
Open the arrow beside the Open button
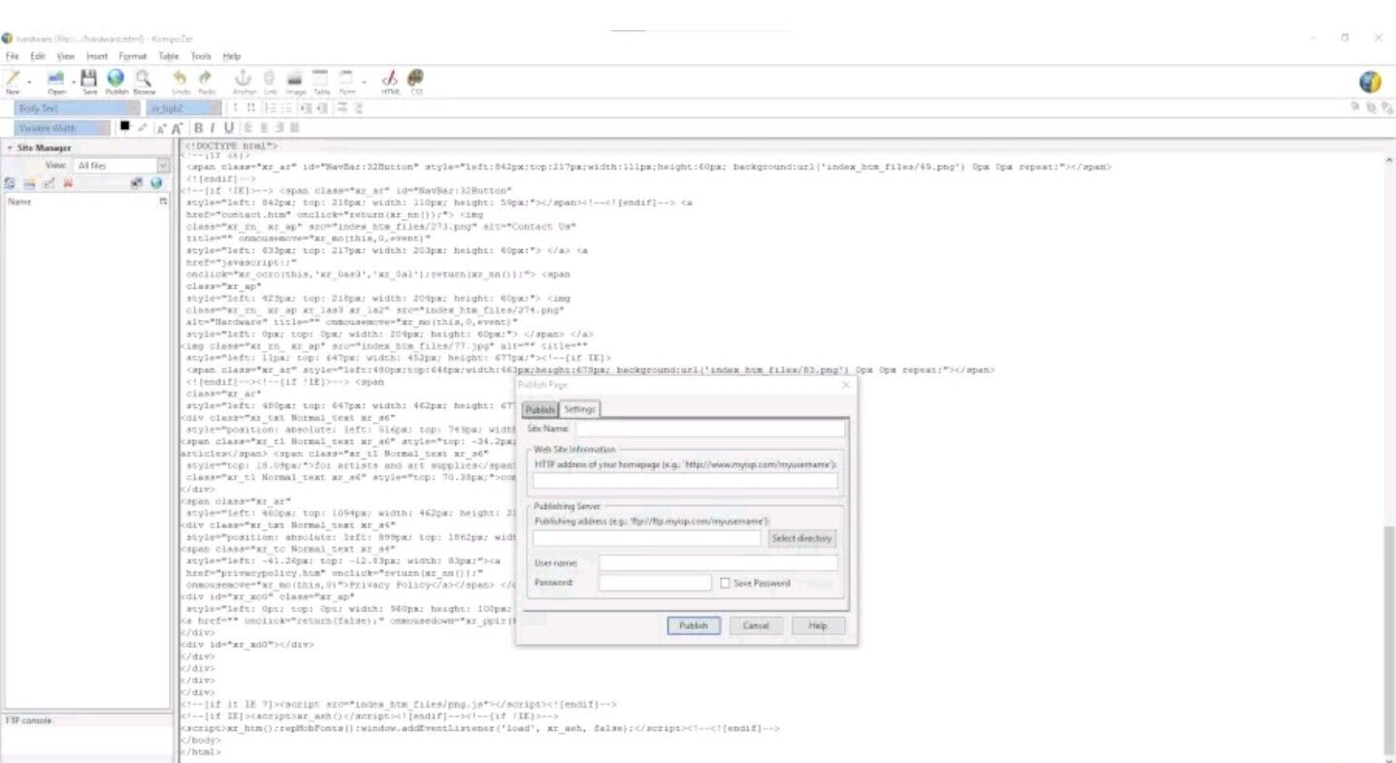pyautogui.click(x=74, y=80)
